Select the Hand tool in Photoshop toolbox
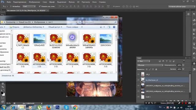 tap(3, 84)
